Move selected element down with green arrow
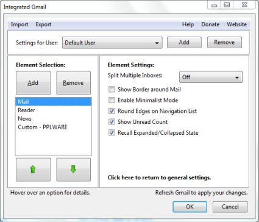The height and width of the screenshot is (222, 259). pyautogui.click(x=74, y=170)
